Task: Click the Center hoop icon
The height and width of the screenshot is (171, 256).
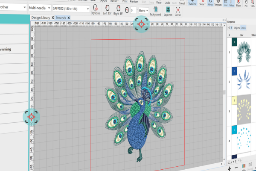Action: point(178,12)
